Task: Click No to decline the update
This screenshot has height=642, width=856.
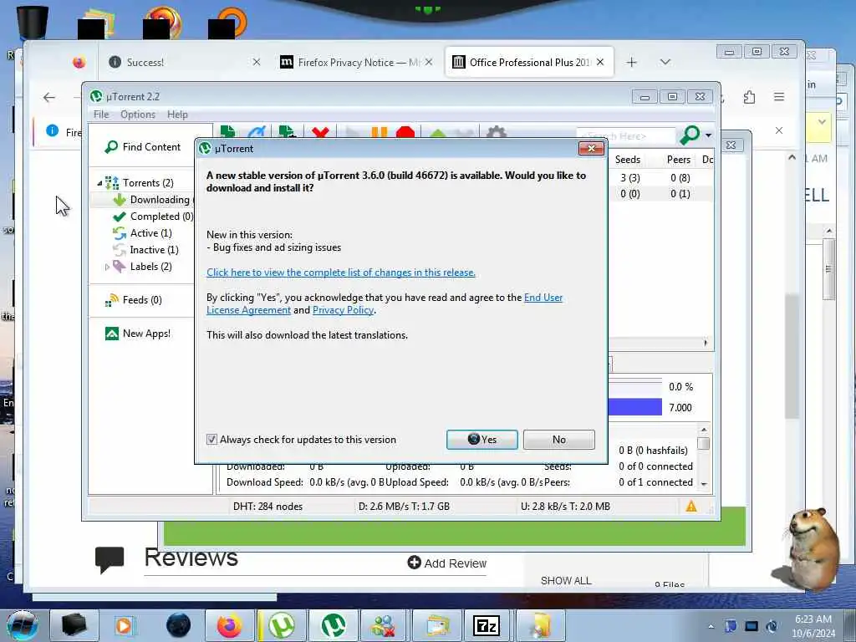Action: (559, 440)
